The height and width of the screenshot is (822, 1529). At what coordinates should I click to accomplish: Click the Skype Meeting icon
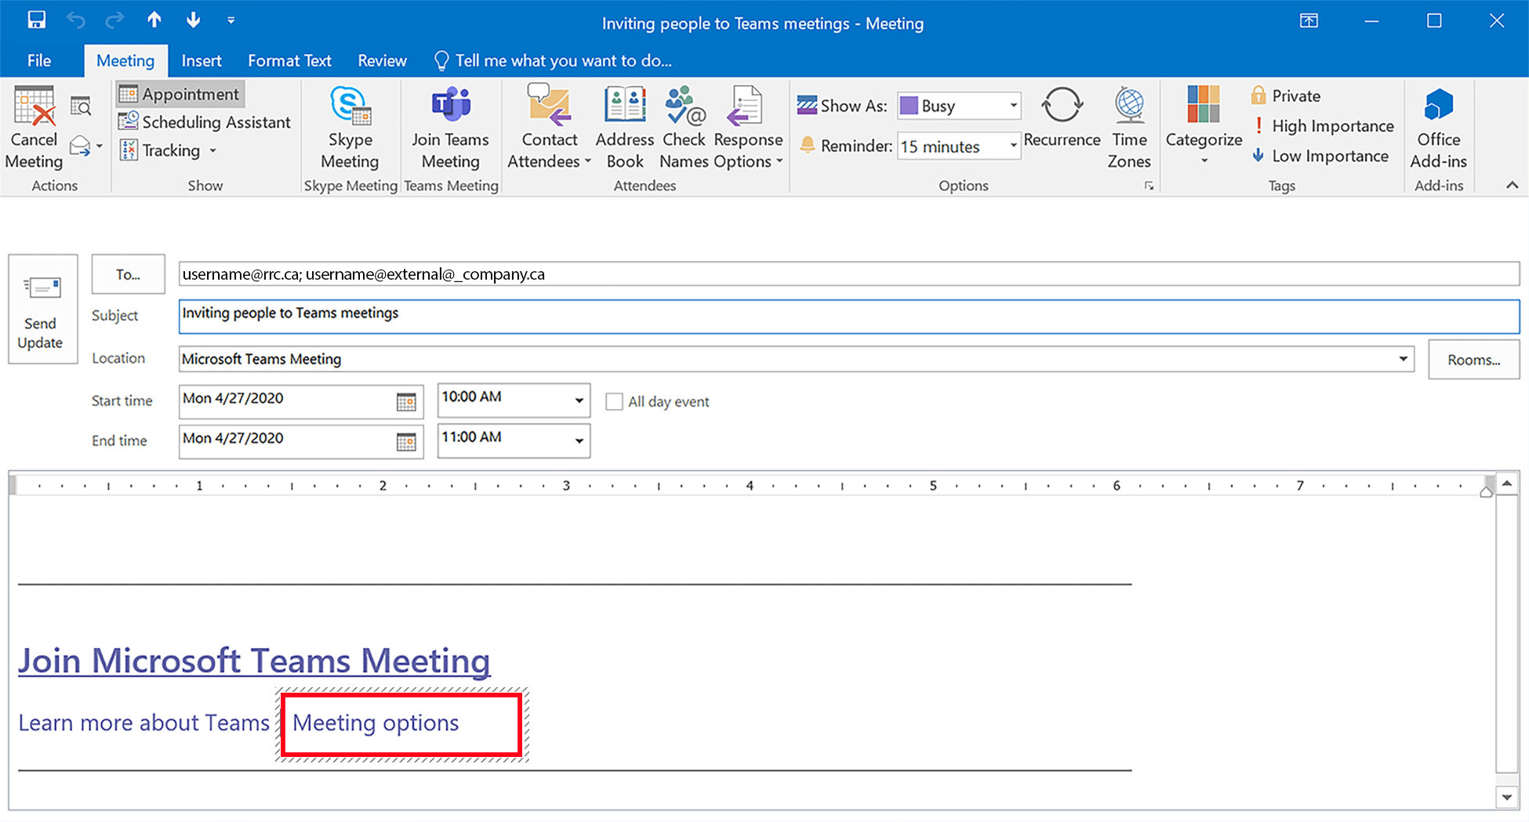click(350, 127)
